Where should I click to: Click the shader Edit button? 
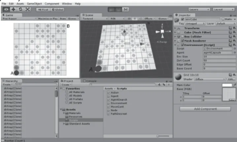231,79
